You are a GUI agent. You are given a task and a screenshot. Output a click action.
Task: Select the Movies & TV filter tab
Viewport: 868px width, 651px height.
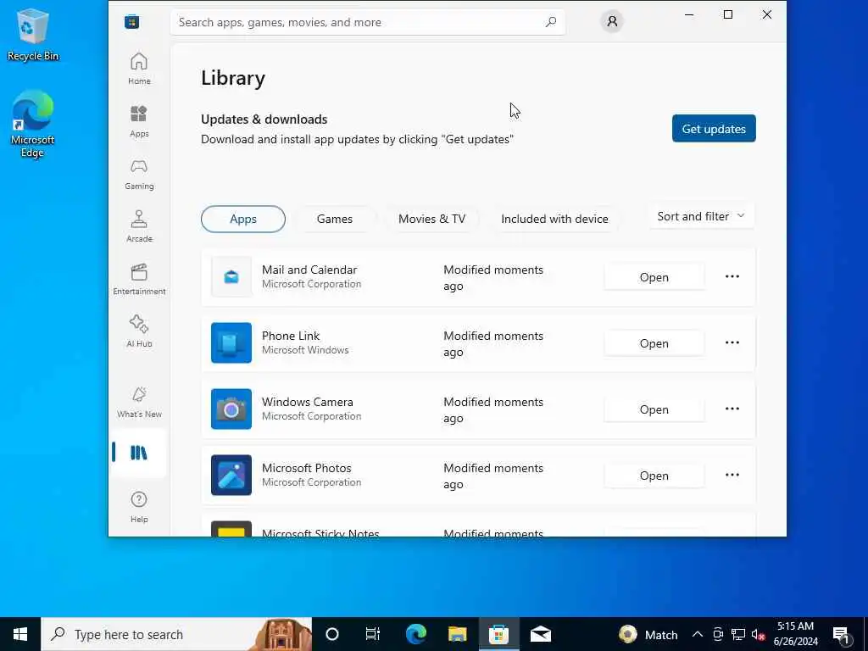(x=431, y=219)
